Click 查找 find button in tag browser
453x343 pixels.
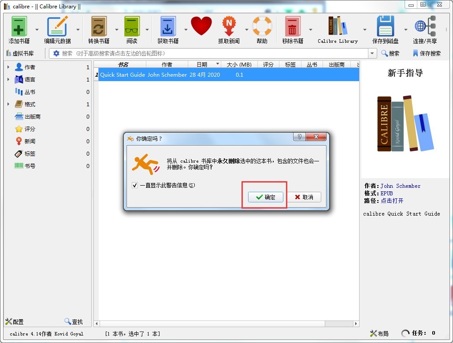pyautogui.click(x=74, y=321)
